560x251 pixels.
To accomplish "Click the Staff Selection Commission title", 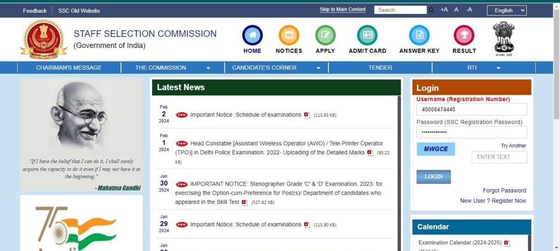I will tap(145, 34).
